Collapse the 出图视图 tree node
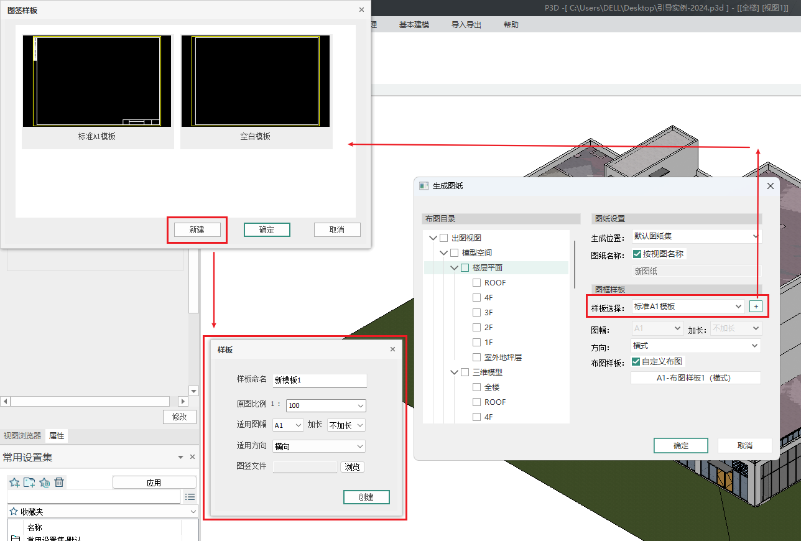Image resolution: width=801 pixels, height=541 pixels. point(433,238)
